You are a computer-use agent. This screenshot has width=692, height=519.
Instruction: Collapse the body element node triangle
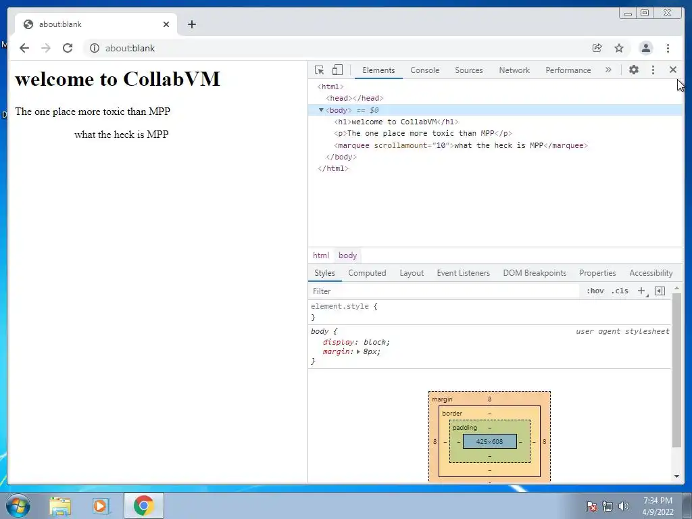[x=321, y=110]
